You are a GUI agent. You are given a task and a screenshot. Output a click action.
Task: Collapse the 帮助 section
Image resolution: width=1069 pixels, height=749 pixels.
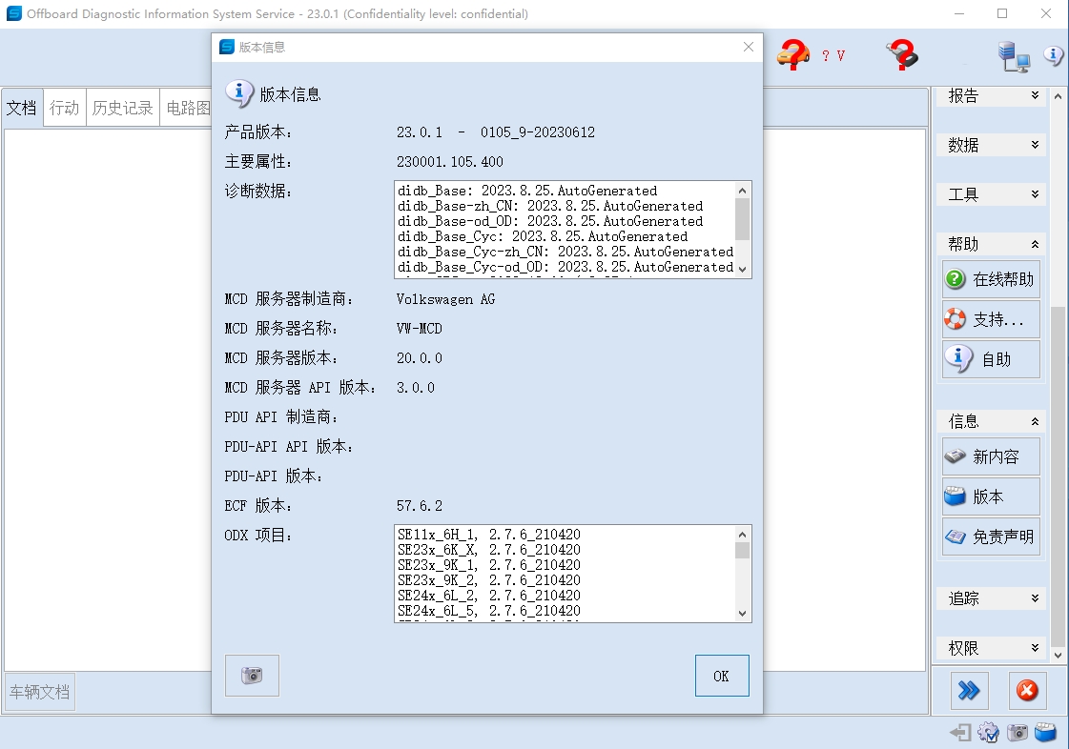click(991, 244)
